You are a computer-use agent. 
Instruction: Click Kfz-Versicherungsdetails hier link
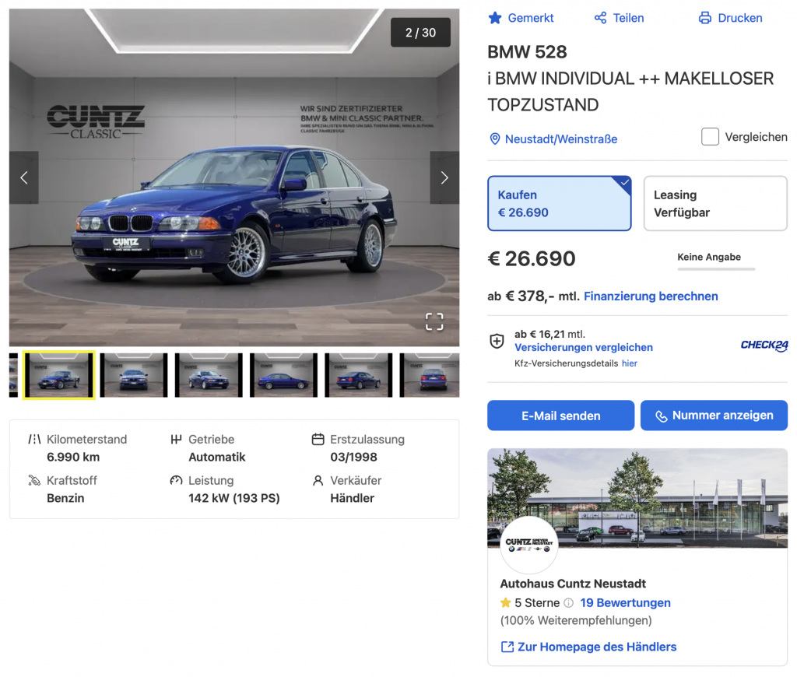tap(629, 363)
